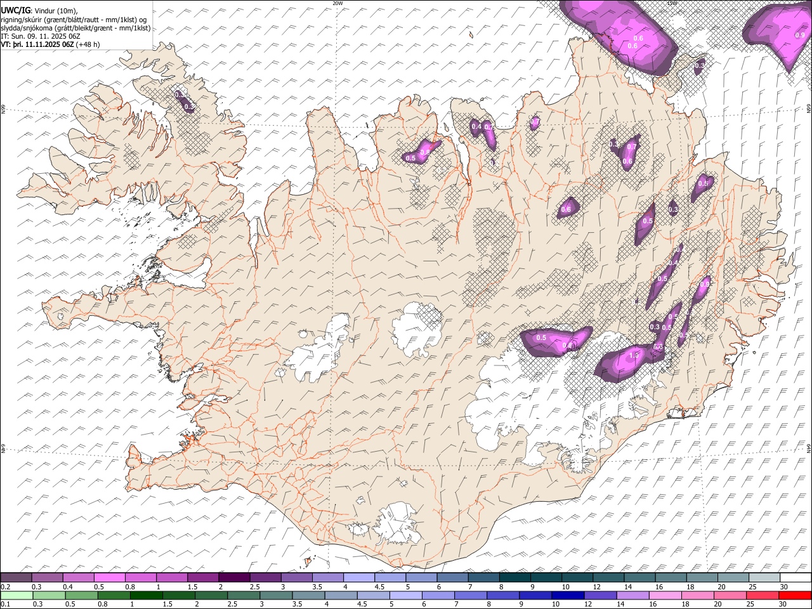Select dark teal 10 swatch, upper legend row
The image size is (812, 609).
577,577
